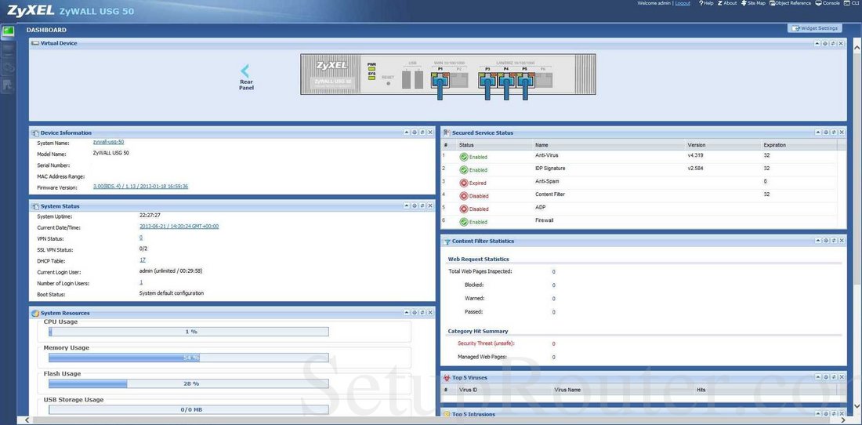Open Object Reference in the top bar
This screenshot has width=862, height=425.
(x=790, y=3)
